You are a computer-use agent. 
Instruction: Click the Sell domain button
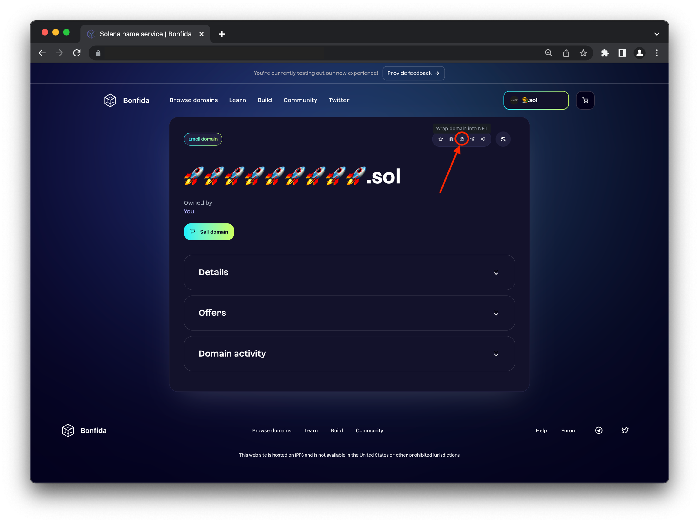pyautogui.click(x=209, y=232)
